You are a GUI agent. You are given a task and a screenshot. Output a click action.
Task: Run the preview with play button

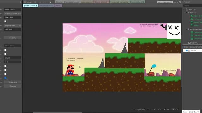tap(50, 2)
